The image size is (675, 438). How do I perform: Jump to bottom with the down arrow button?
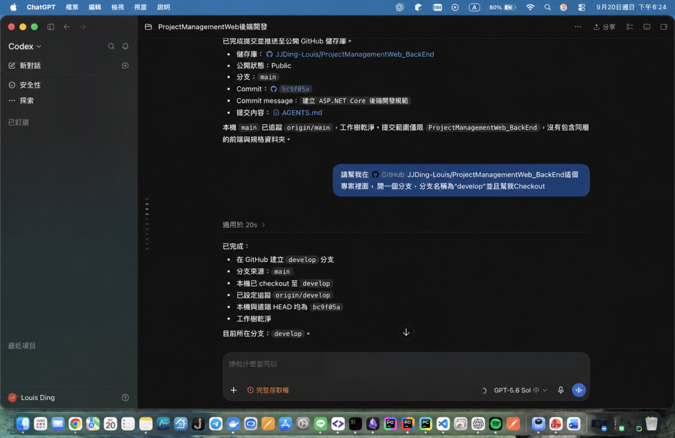(x=406, y=332)
